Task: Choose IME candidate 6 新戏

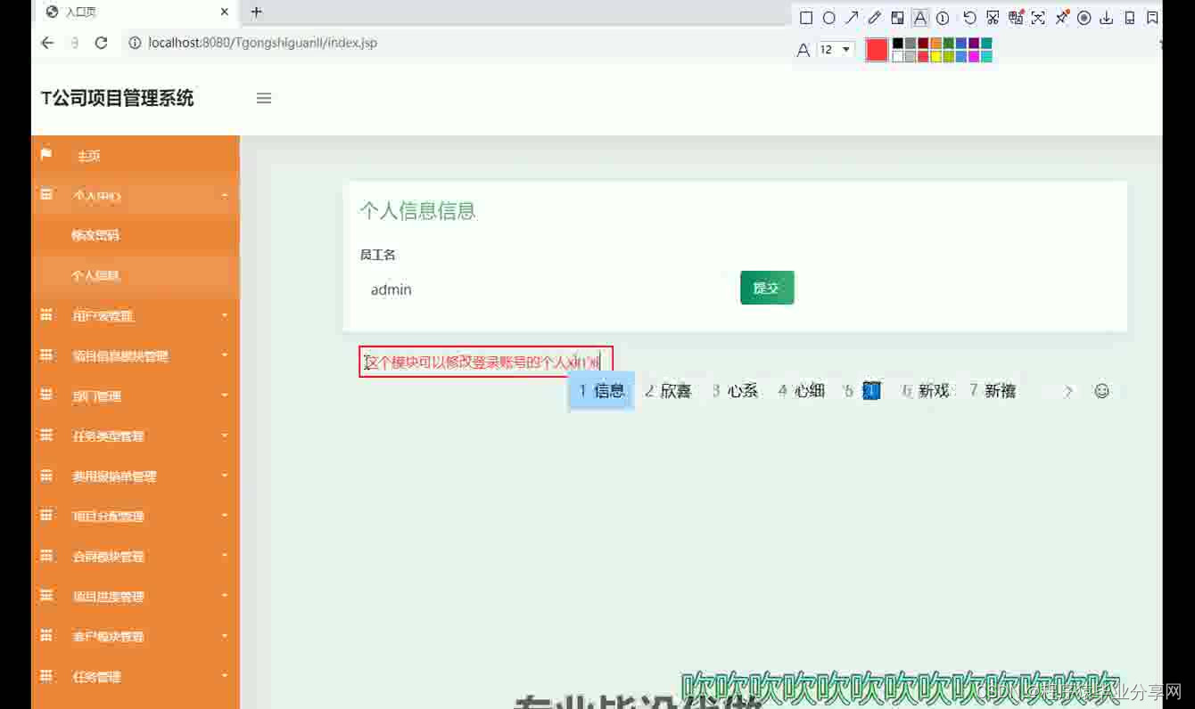Action: tap(926, 391)
